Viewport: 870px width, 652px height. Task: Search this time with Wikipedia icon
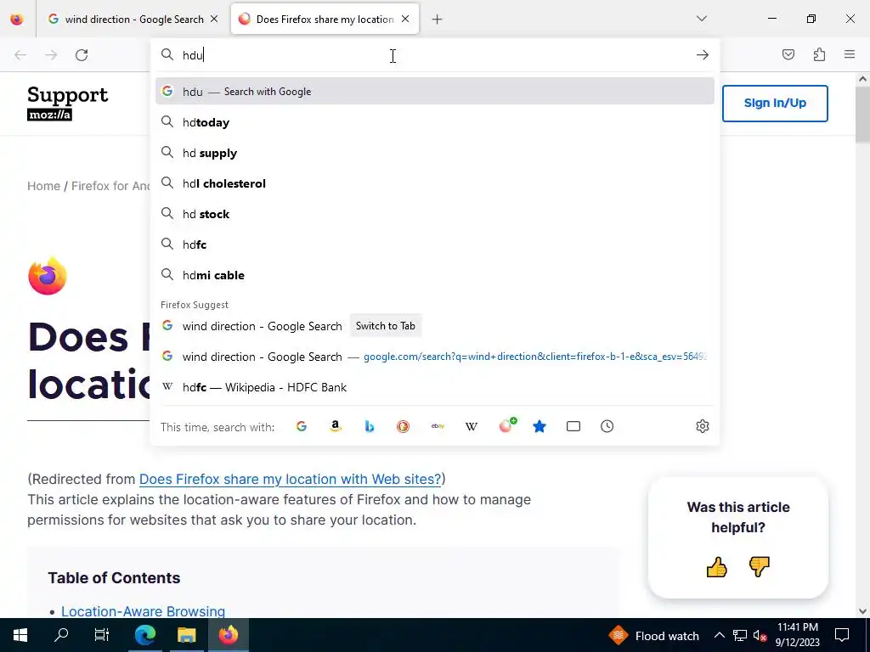pyautogui.click(x=471, y=426)
